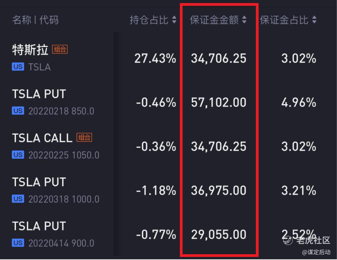337x260 pixels.
Task: Select margin amount 36,975.00 cell
Action: [219, 191]
